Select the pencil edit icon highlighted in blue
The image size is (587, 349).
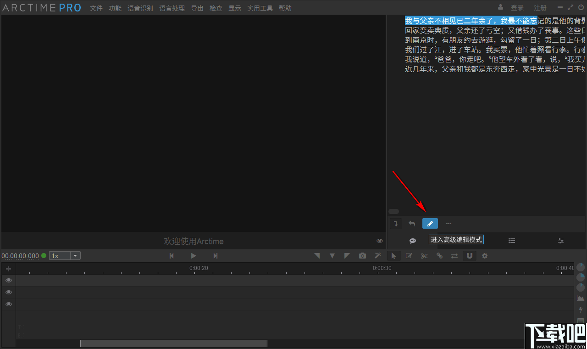coord(430,223)
